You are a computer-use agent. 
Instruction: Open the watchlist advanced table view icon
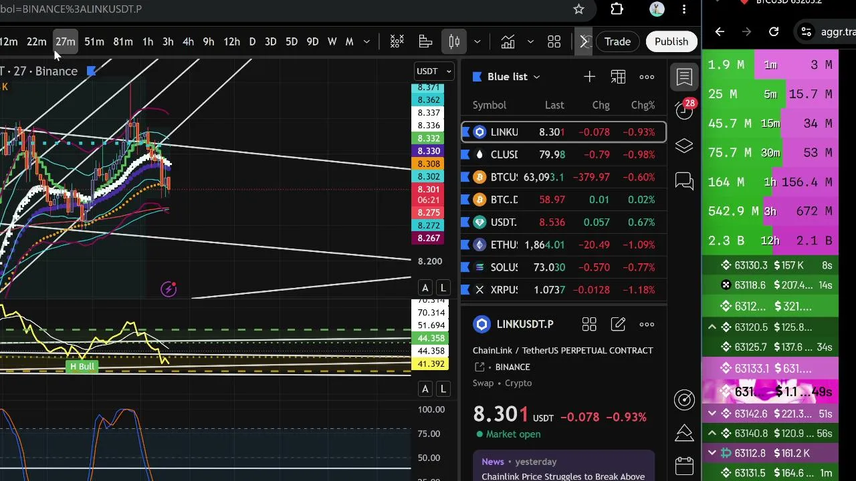coord(618,77)
